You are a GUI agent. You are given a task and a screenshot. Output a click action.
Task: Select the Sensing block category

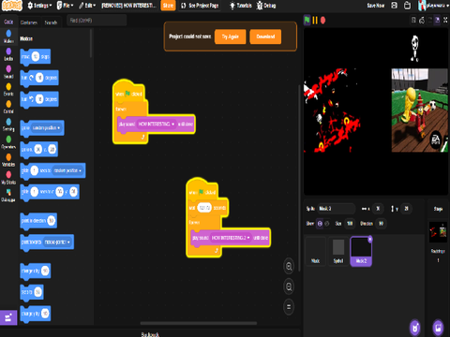[8, 125]
